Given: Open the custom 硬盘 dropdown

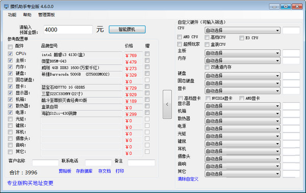Looking at the screenshot, I should coord(242,76).
